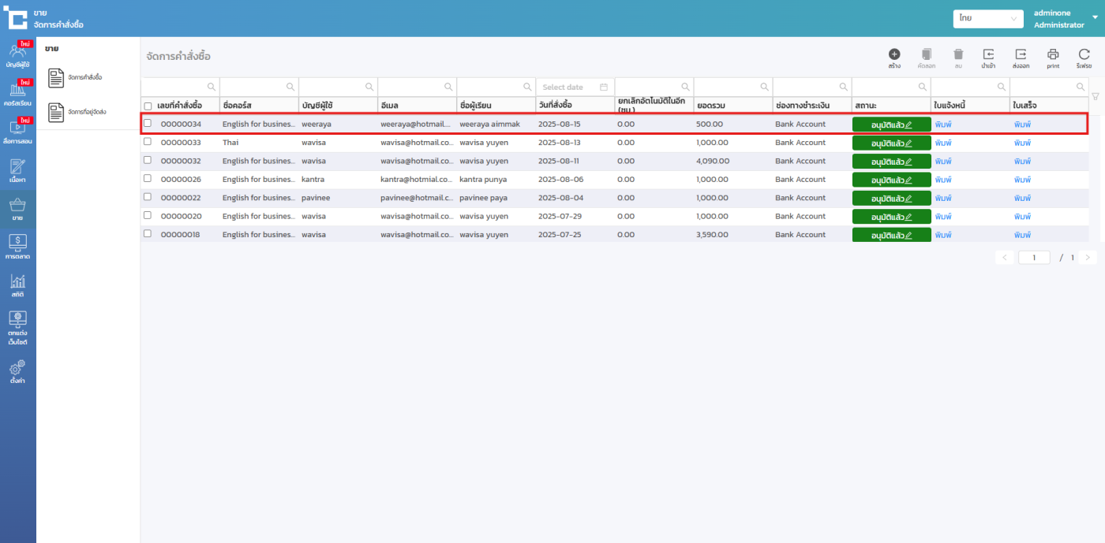Open the ไทย language dropdown
This screenshot has width=1105, height=543.
click(x=987, y=18)
